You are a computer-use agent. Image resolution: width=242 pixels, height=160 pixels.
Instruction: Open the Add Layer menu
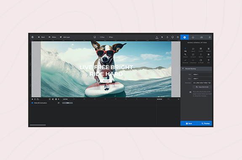coord(65,37)
